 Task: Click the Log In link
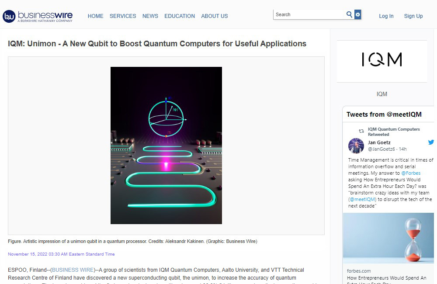(x=386, y=16)
